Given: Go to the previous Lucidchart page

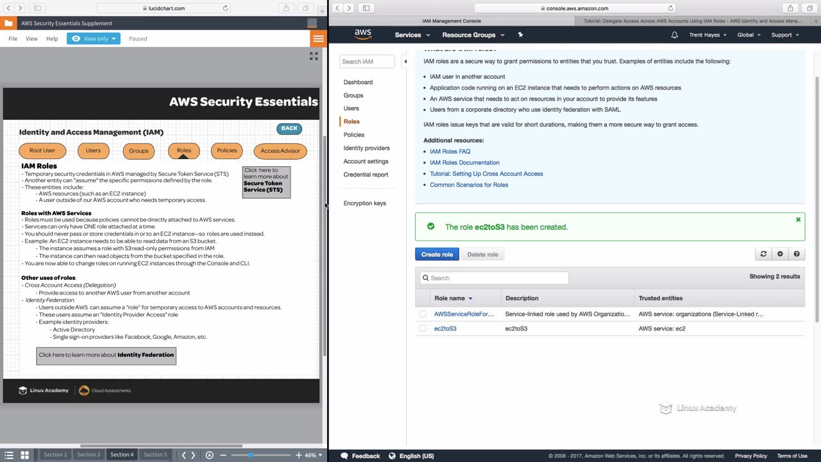Looking at the screenshot, I should click(x=183, y=455).
